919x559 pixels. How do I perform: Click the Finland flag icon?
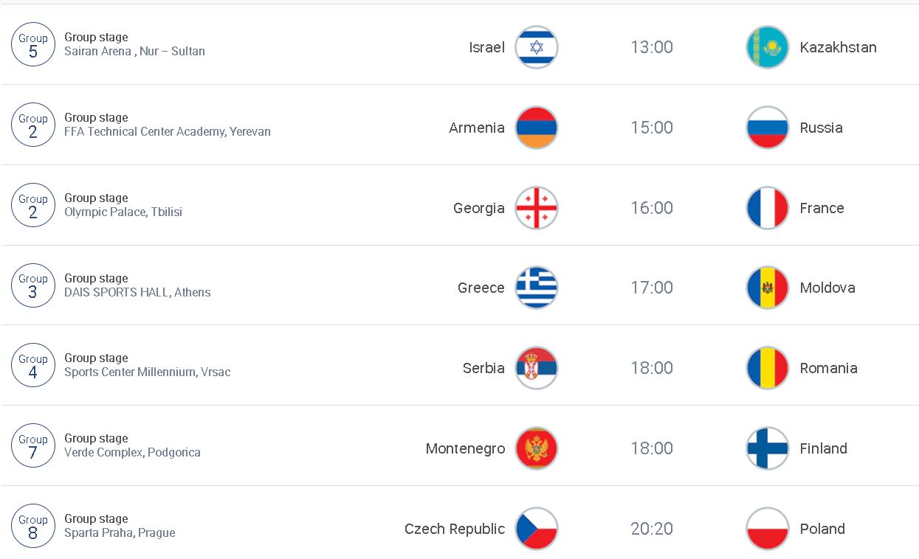768,448
